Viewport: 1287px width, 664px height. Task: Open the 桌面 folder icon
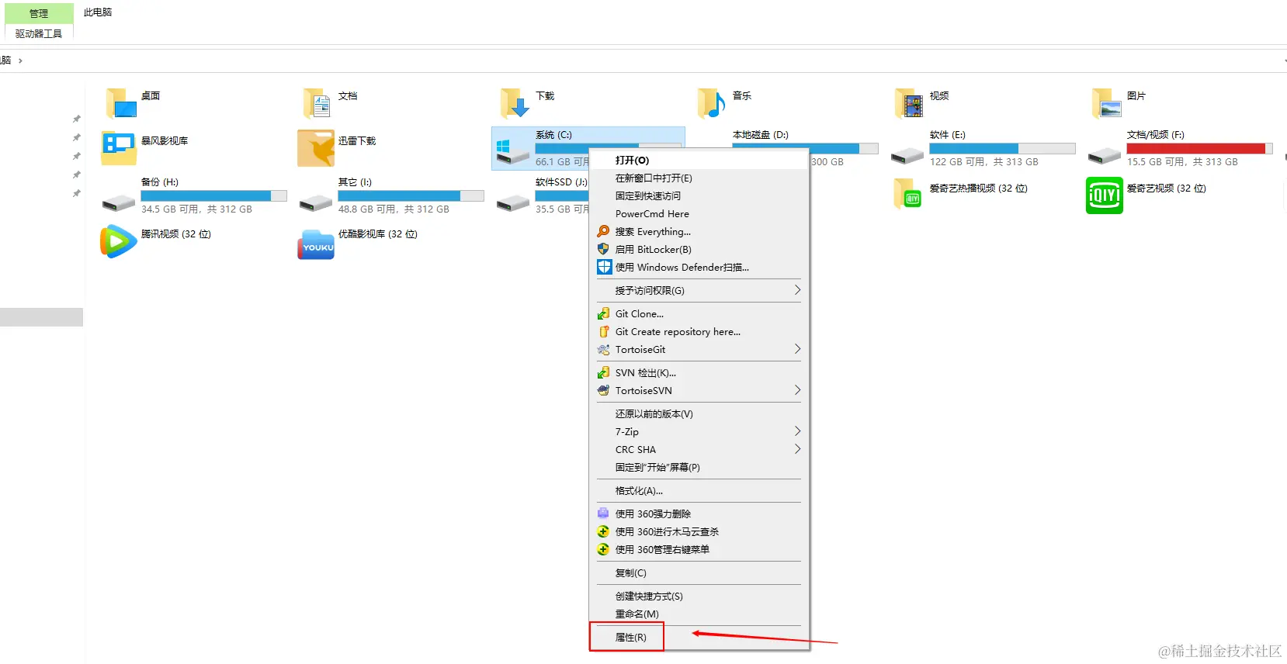[x=120, y=102]
